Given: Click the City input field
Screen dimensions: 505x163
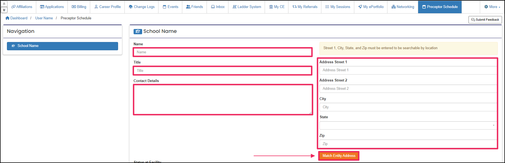Looking at the screenshot, I should tap(408, 107).
